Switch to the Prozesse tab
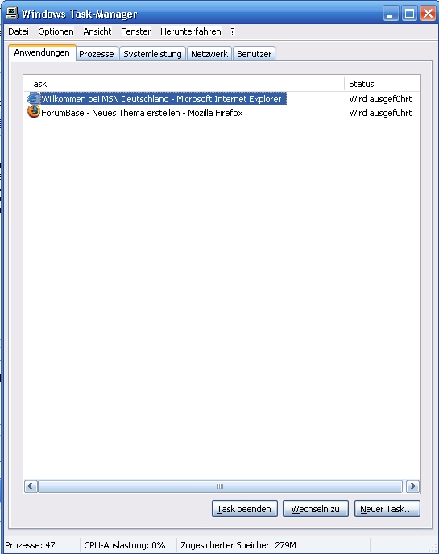Viewport: 439px width, 554px height. click(x=97, y=54)
